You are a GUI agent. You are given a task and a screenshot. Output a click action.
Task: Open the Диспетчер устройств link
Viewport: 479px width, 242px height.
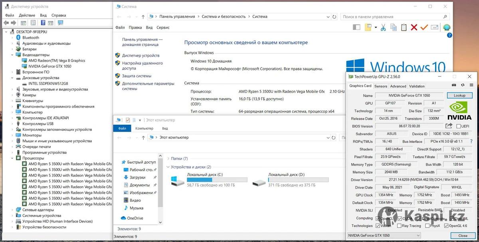tap(141, 55)
